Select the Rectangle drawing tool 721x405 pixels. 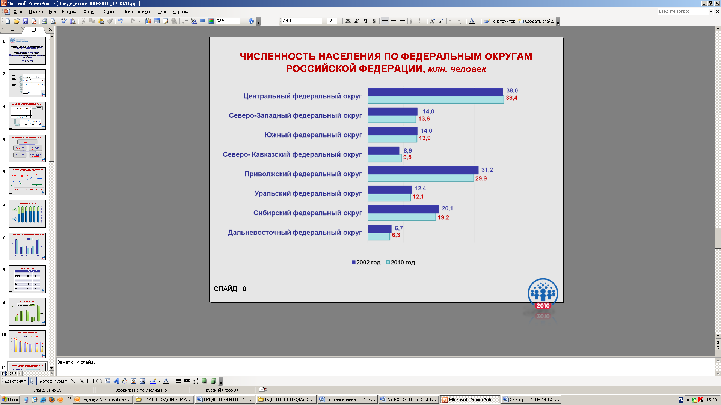tap(90, 381)
